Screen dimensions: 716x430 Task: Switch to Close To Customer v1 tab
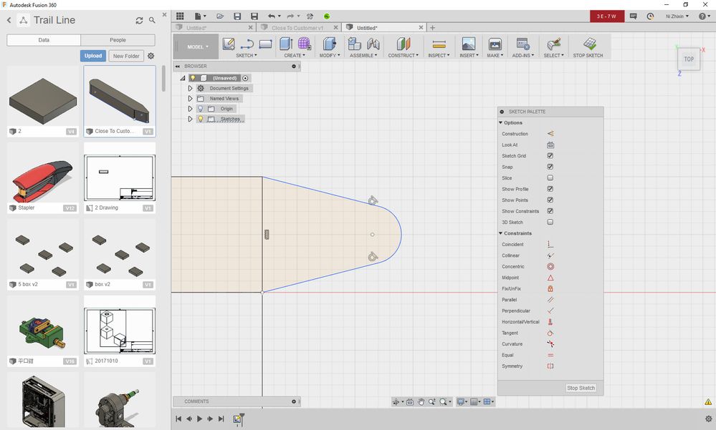pyautogui.click(x=297, y=28)
